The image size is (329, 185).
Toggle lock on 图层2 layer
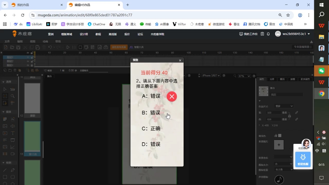click(32, 61)
